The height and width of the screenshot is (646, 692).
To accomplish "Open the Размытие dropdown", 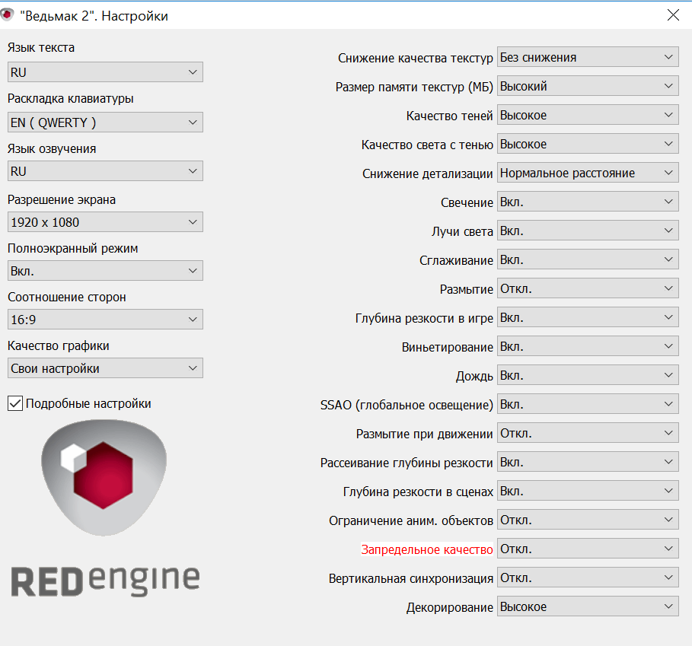I will click(x=588, y=288).
